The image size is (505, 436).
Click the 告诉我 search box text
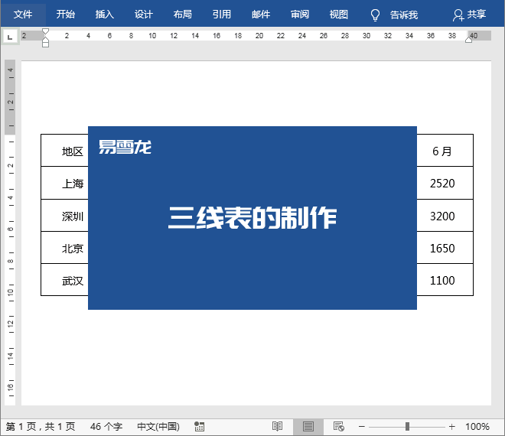point(404,15)
